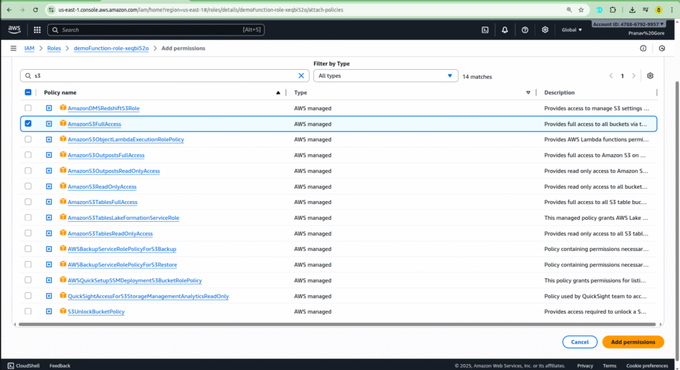The height and width of the screenshot is (370, 680).
Task: Expand AmazonDMSRedshiftS3Role policy details
Action: pyautogui.click(x=49, y=108)
